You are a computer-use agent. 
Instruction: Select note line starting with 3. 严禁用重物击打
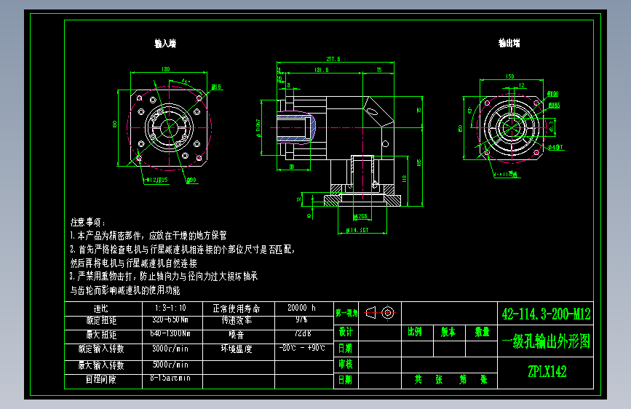(x=163, y=276)
